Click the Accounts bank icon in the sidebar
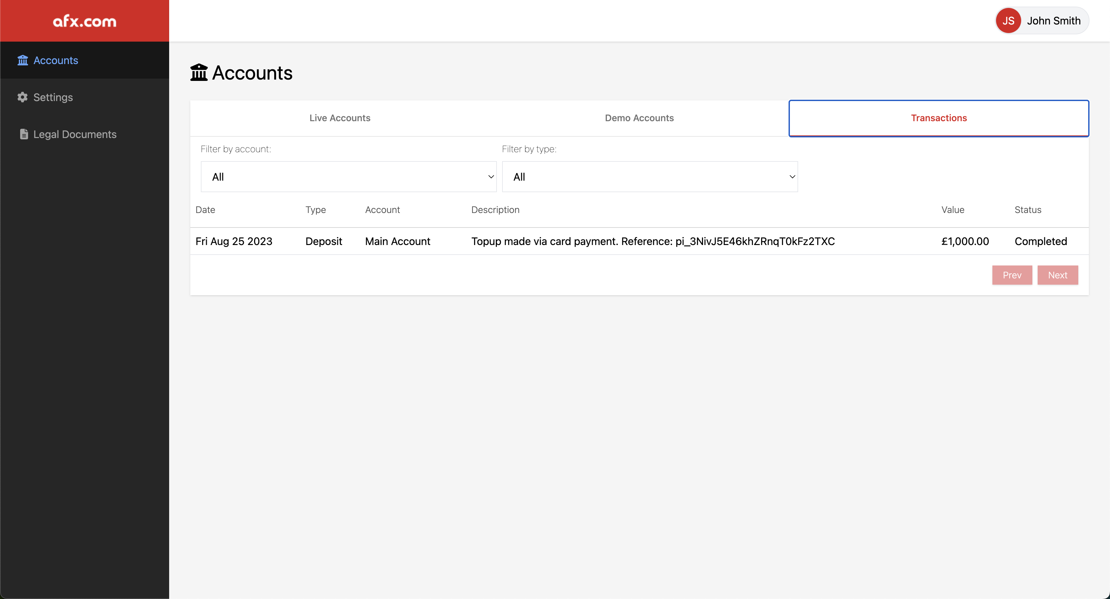This screenshot has width=1110, height=599. 23,60
